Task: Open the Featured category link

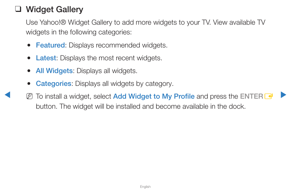Action: click(50, 45)
